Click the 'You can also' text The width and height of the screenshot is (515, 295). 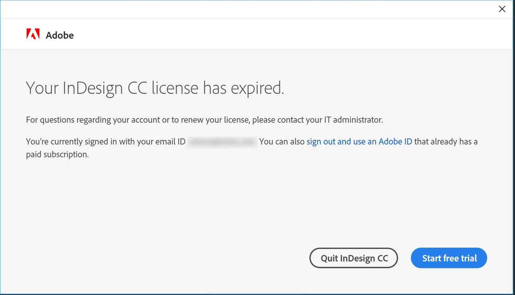pos(282,142)
